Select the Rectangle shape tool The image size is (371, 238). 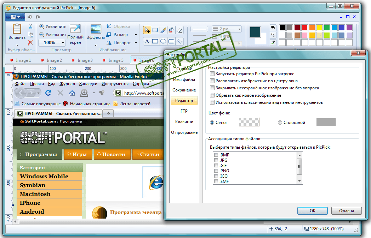pyautogui.click(x=155, y=41)
